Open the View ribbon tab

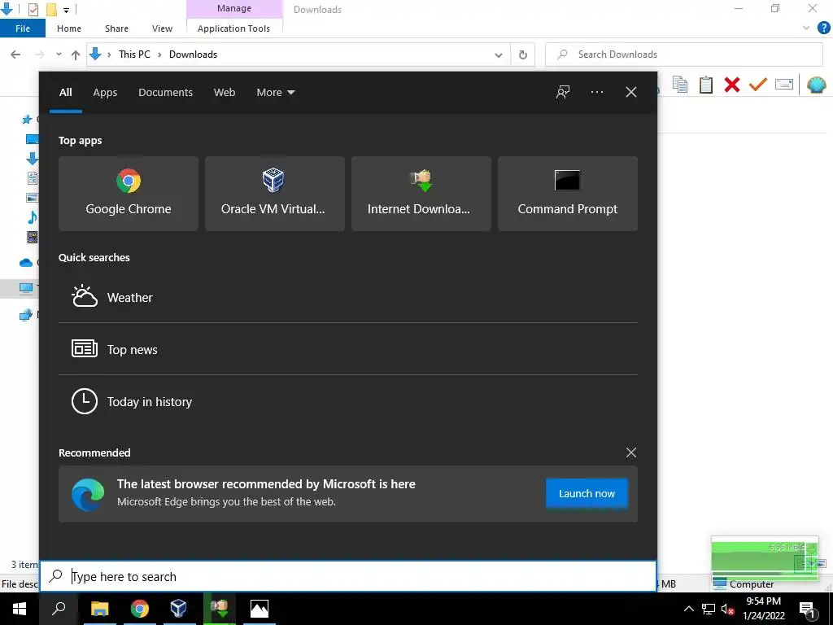point(162,28)
